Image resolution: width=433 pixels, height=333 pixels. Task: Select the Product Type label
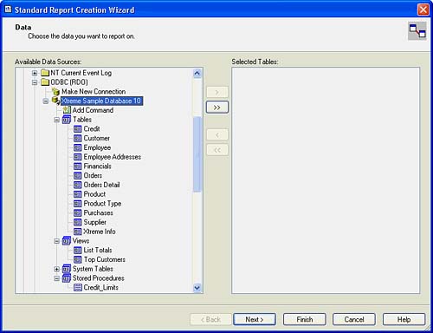point(102,204)
